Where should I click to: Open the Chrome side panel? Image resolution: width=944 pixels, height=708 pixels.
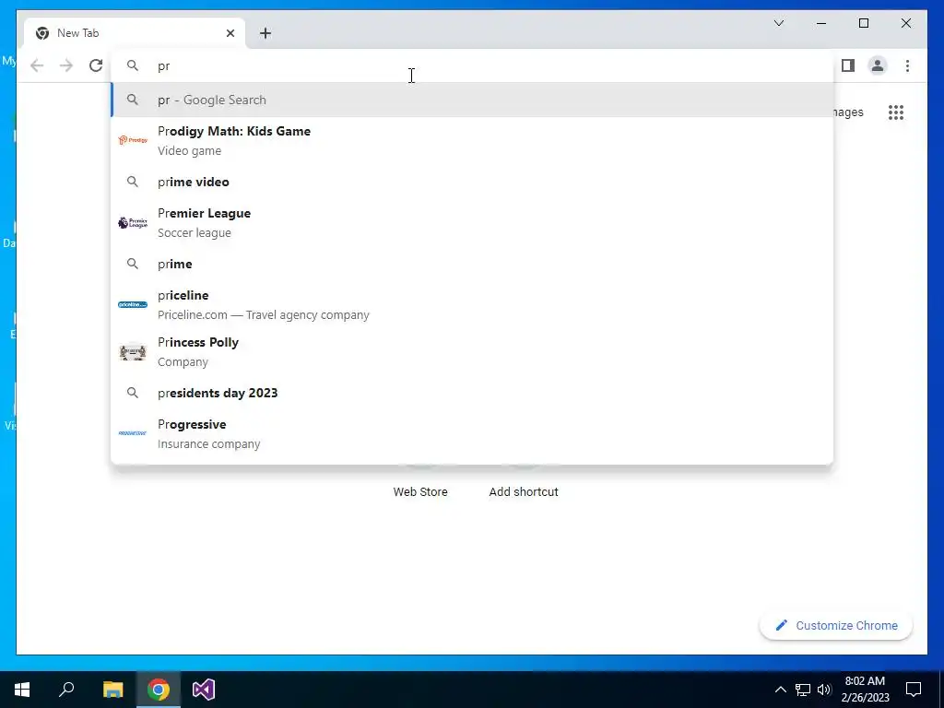click(848, 65)
